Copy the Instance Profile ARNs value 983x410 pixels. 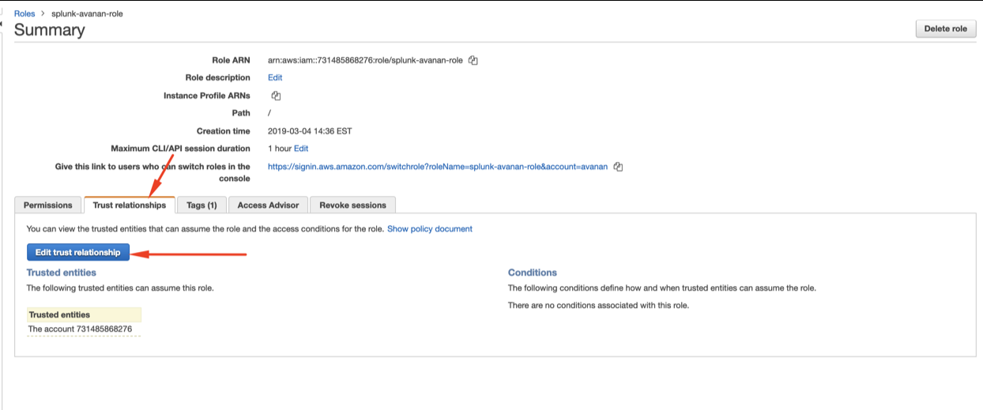(276, 96)
